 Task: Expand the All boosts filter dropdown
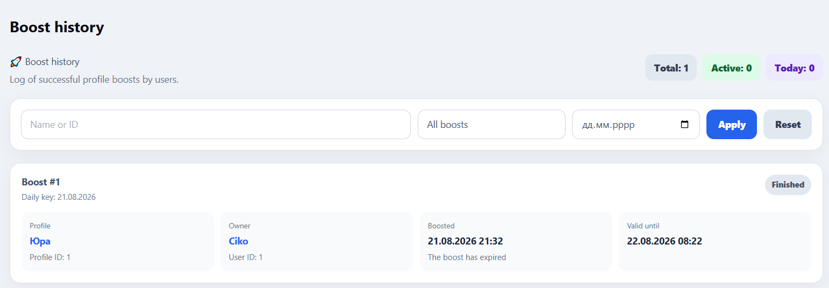click(x=491, y=124)
